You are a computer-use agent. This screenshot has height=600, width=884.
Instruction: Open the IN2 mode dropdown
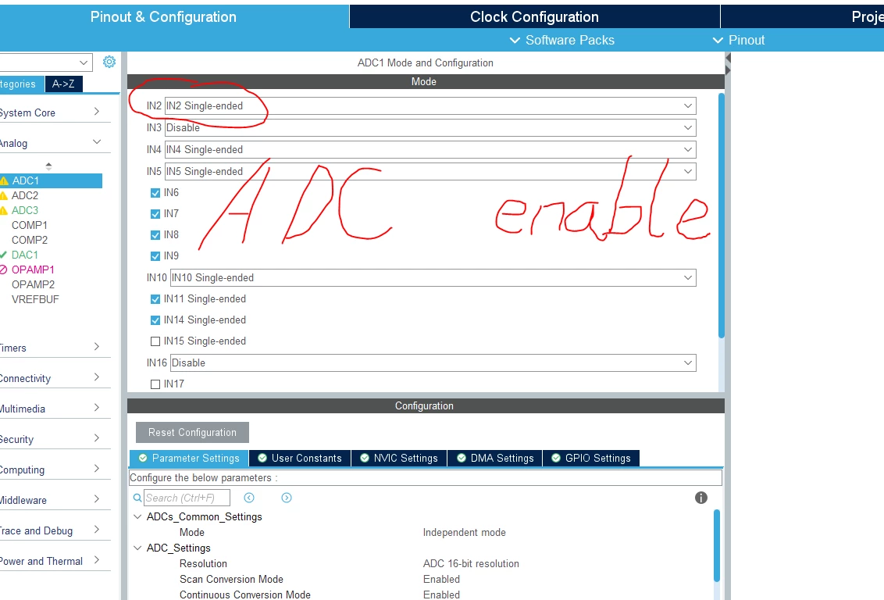tap(430, 106)
